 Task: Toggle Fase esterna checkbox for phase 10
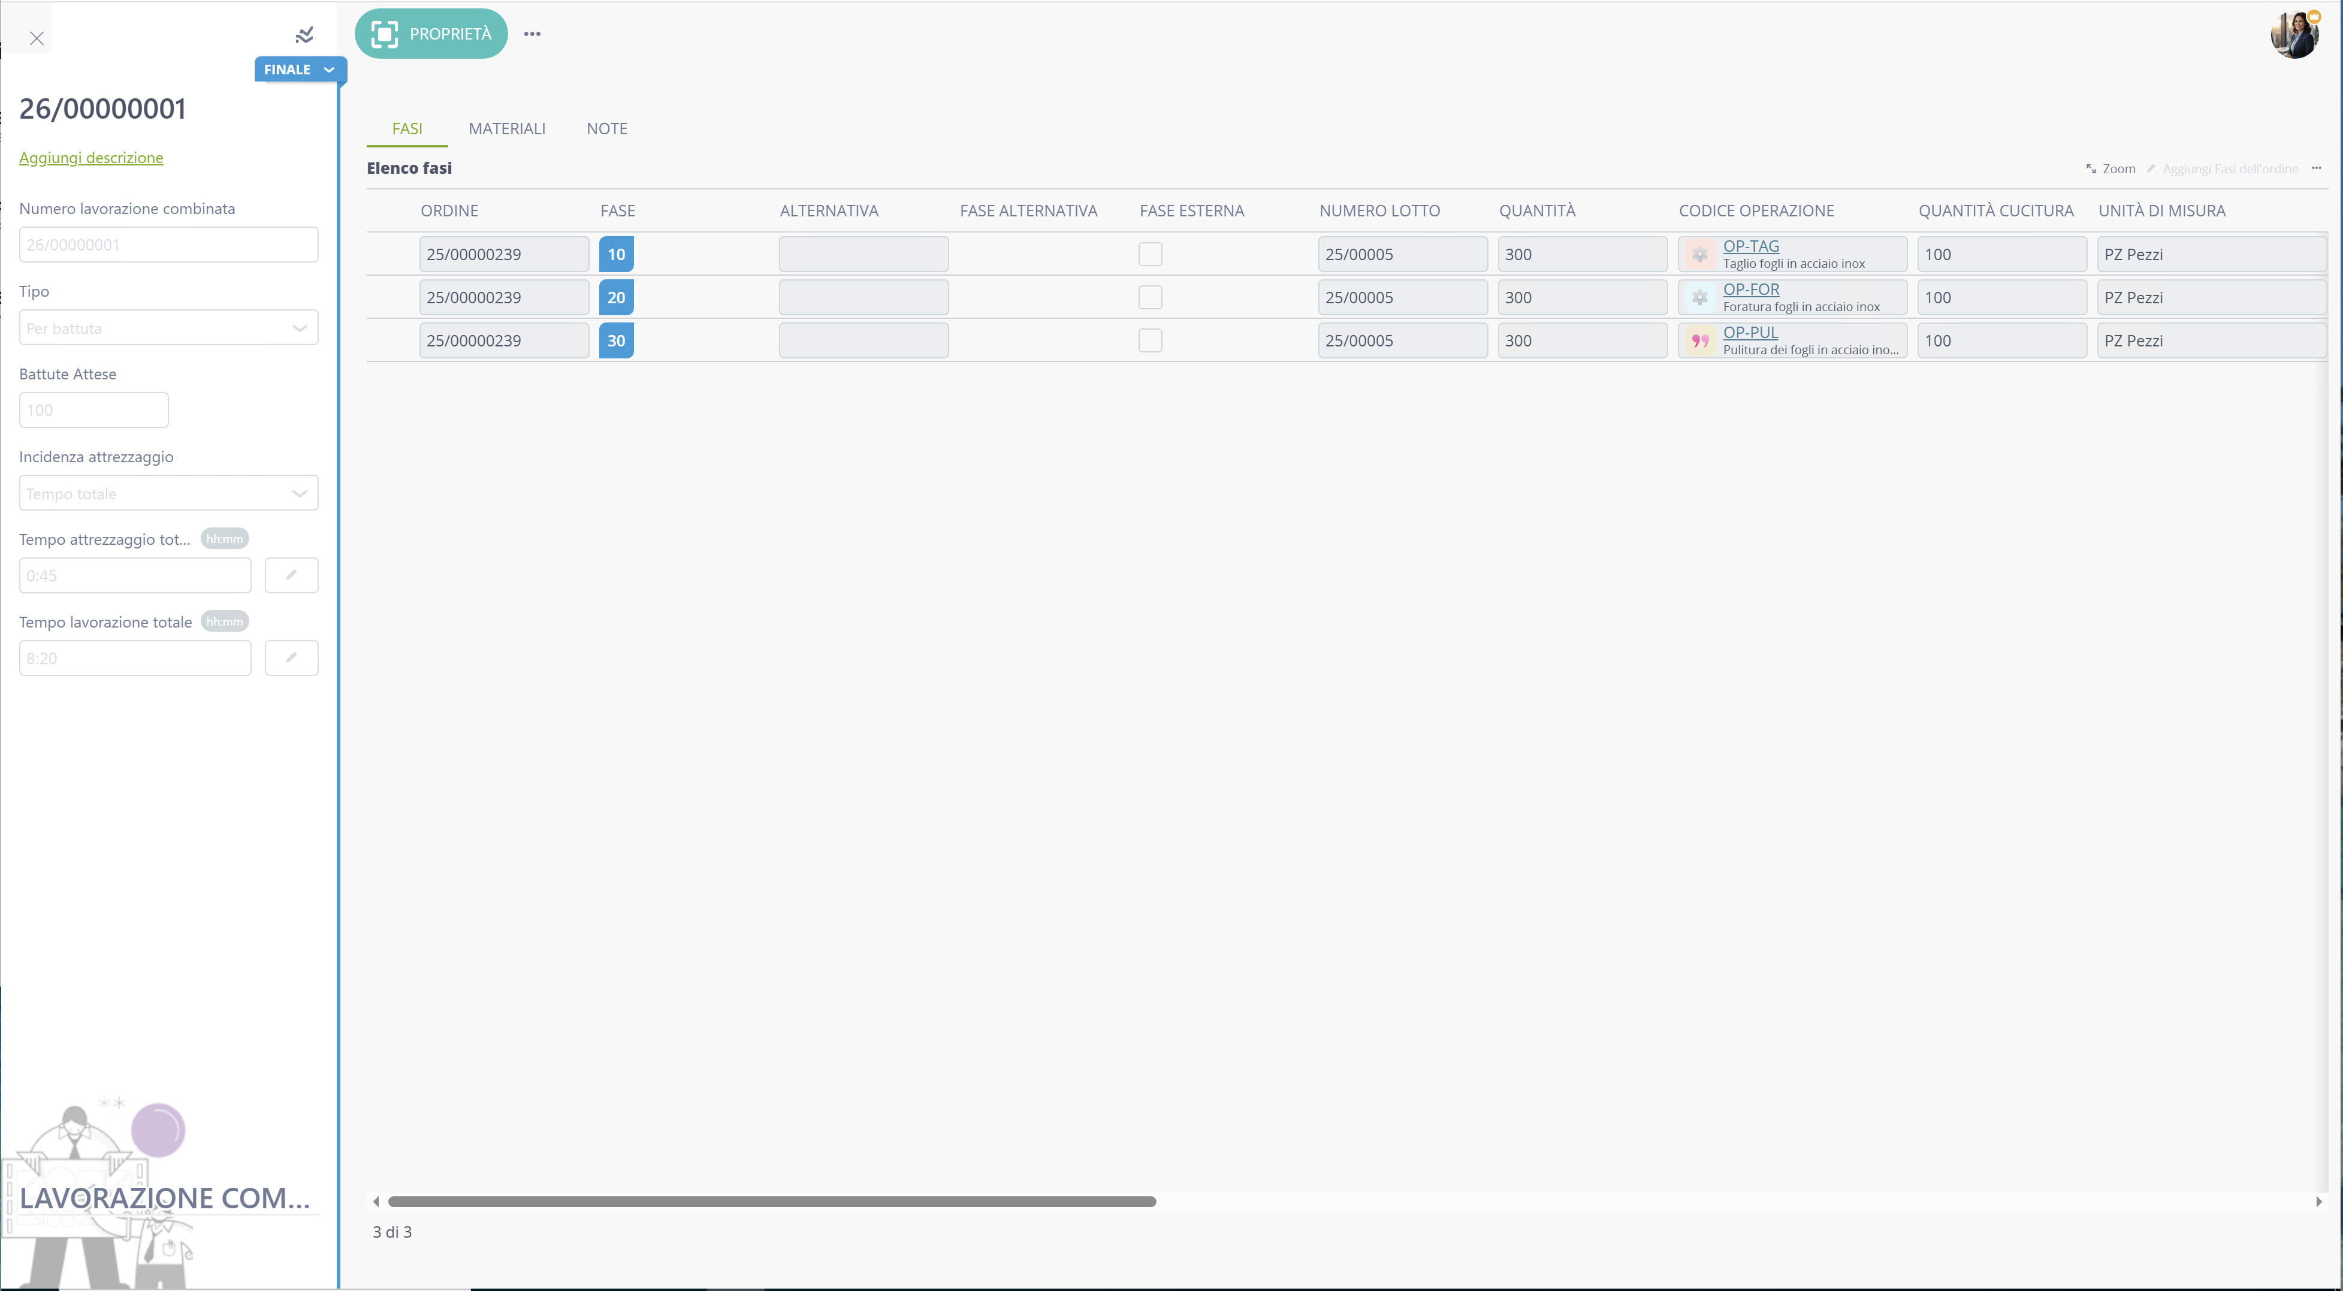(x=1151, y=254)
